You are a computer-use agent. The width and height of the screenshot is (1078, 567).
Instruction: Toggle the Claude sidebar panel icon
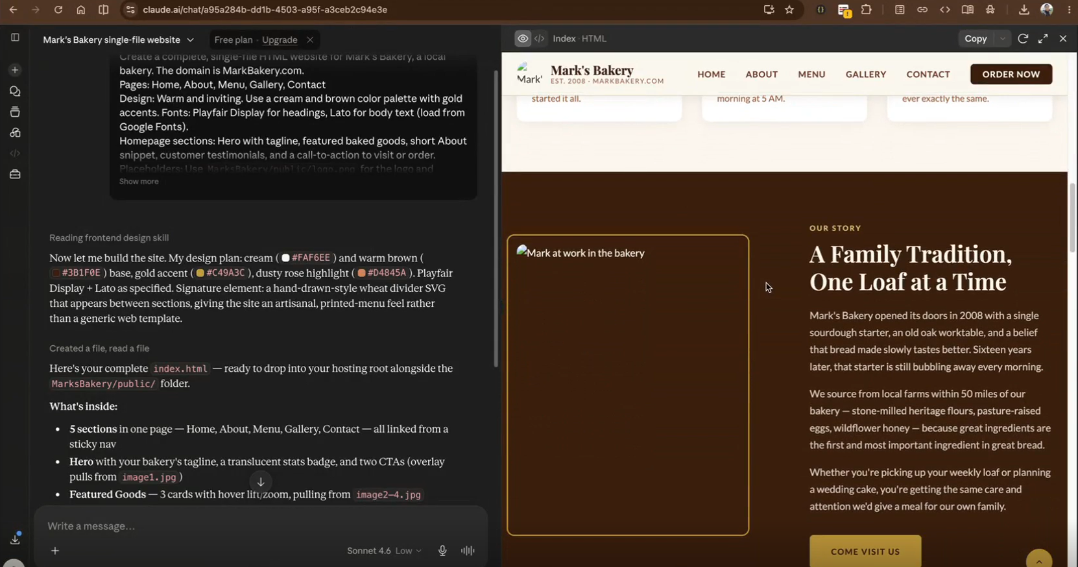15,38
